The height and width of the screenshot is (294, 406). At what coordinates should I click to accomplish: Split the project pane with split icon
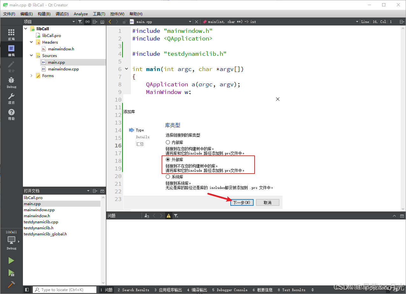pos(95,22)
